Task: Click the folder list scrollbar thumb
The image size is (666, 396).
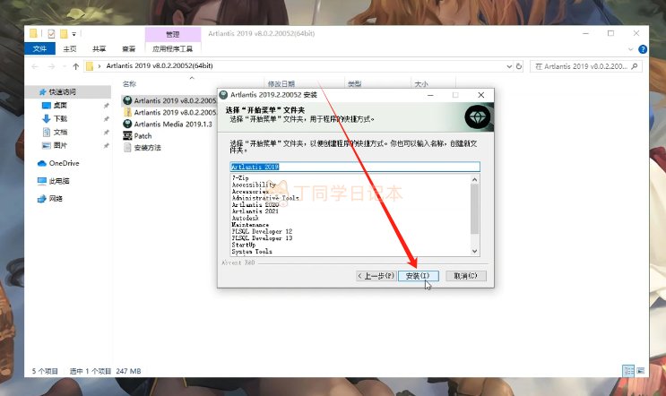Action: (x=475, y=209)
